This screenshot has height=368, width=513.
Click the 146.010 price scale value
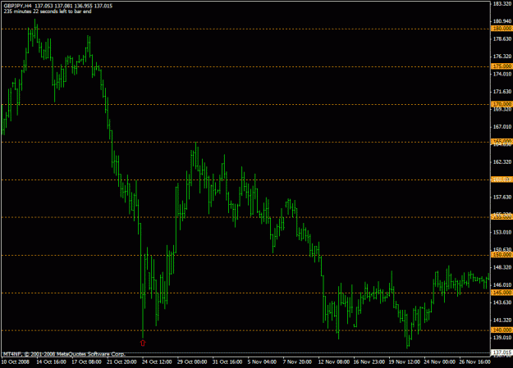pyautogui.click(x=502, y=285)
